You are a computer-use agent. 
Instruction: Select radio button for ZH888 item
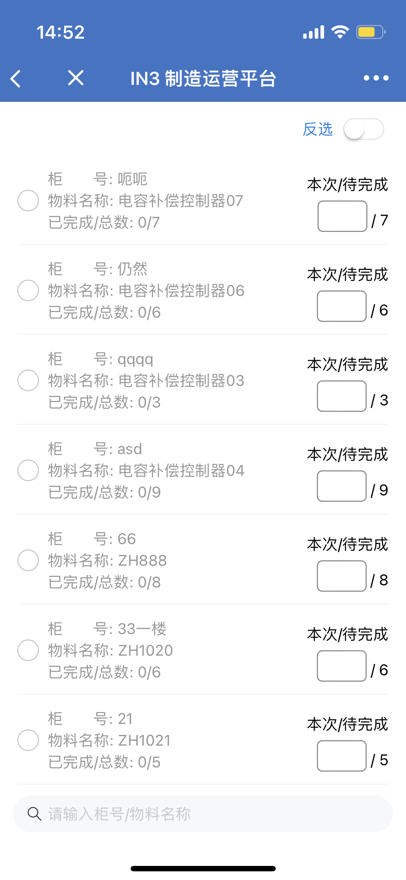pyautogui.click(x=28, y=560)
